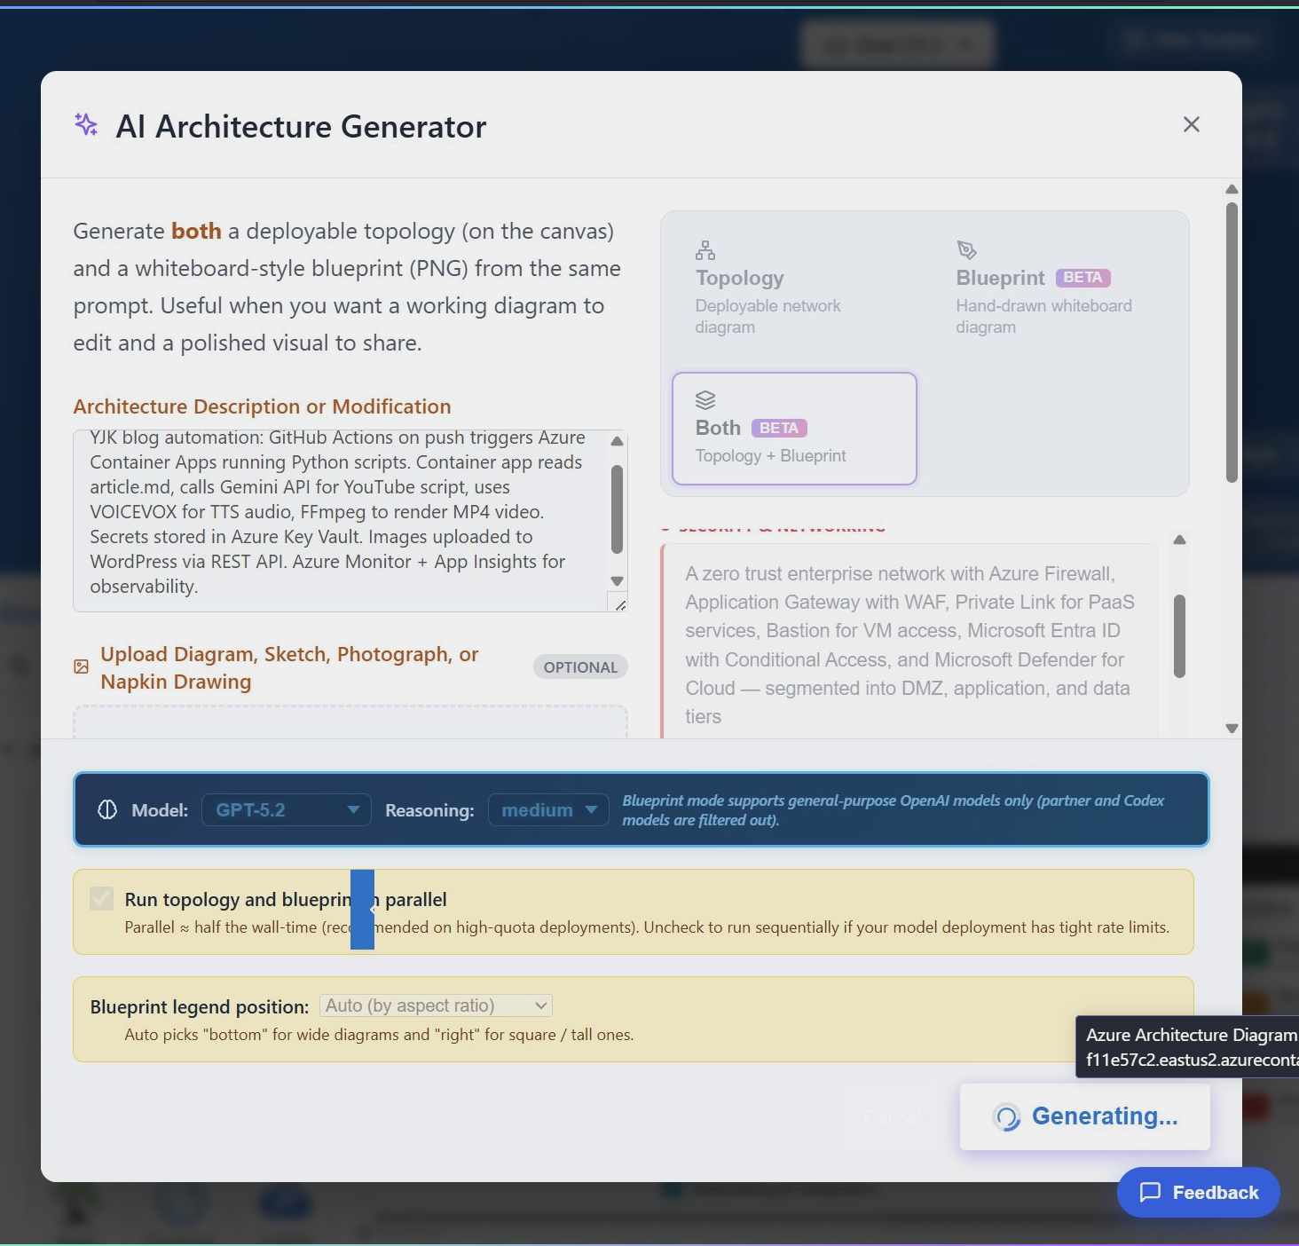
Task: Choose the Both Topology + Blueprint mode
Action: 794,429
